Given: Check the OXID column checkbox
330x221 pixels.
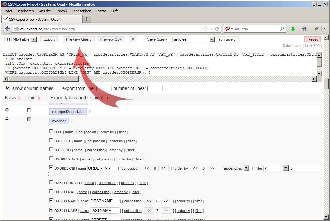Looking at the screenshot, I should pyautogui.click(x=51, y=131).
